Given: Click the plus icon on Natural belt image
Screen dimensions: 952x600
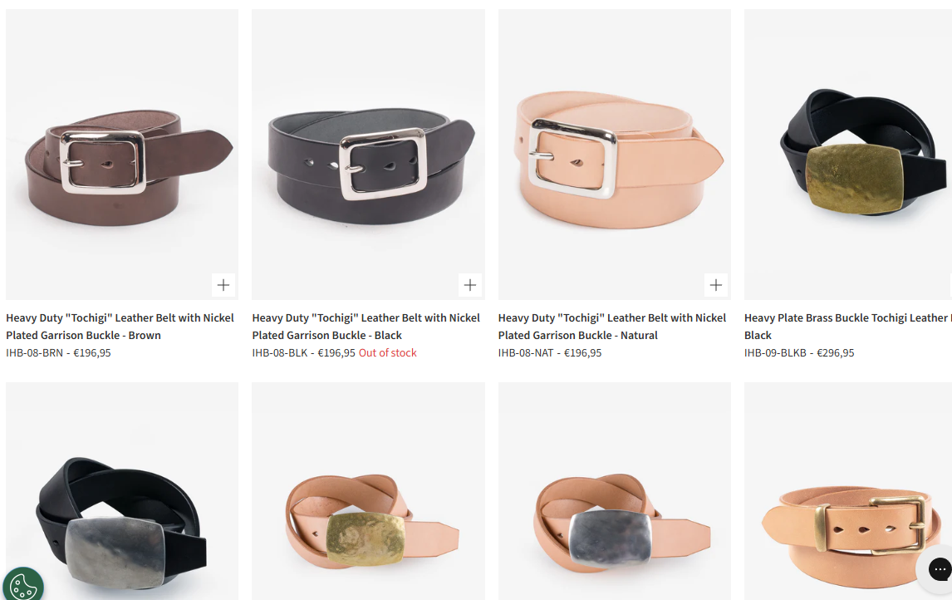Looking at the screenshot, I should (716, 285).
